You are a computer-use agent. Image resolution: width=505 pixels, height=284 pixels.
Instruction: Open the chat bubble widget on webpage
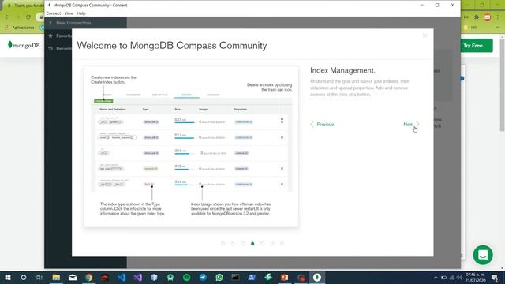click(483, 255)
